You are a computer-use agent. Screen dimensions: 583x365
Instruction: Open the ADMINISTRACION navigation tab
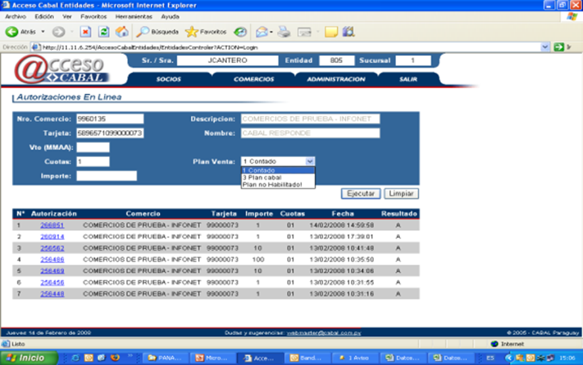tap(336, 79)
